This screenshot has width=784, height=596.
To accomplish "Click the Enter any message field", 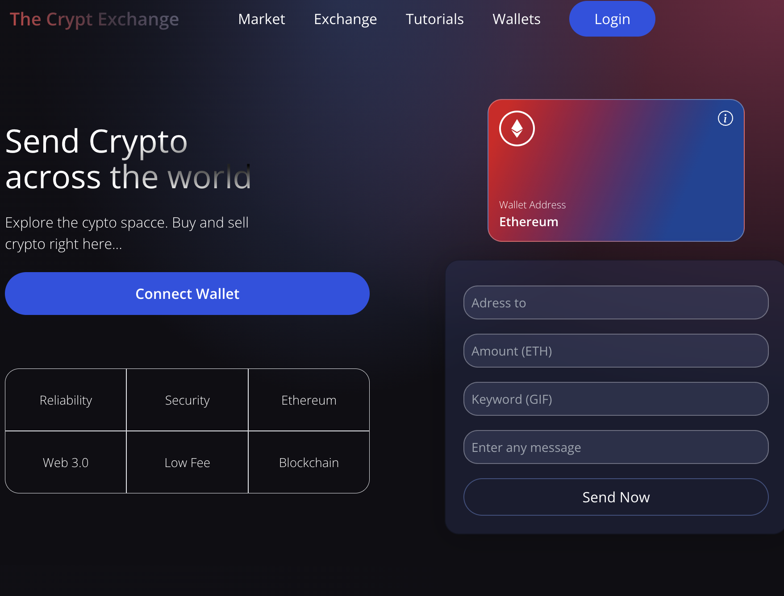I will (x=616, y=447).
